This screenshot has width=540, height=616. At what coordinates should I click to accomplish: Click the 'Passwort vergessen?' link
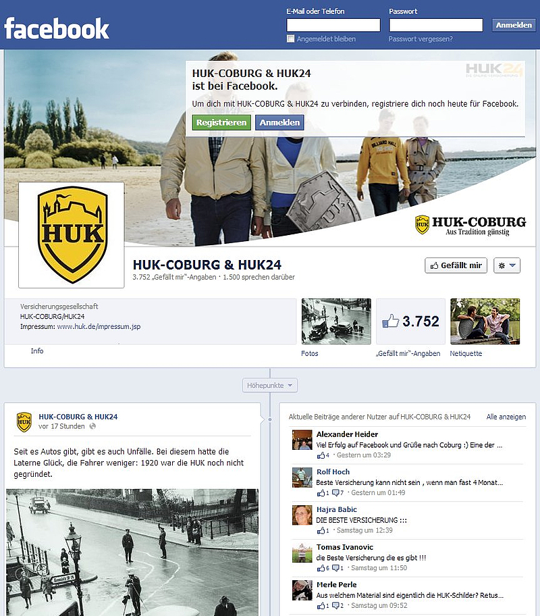coord(421,39)
